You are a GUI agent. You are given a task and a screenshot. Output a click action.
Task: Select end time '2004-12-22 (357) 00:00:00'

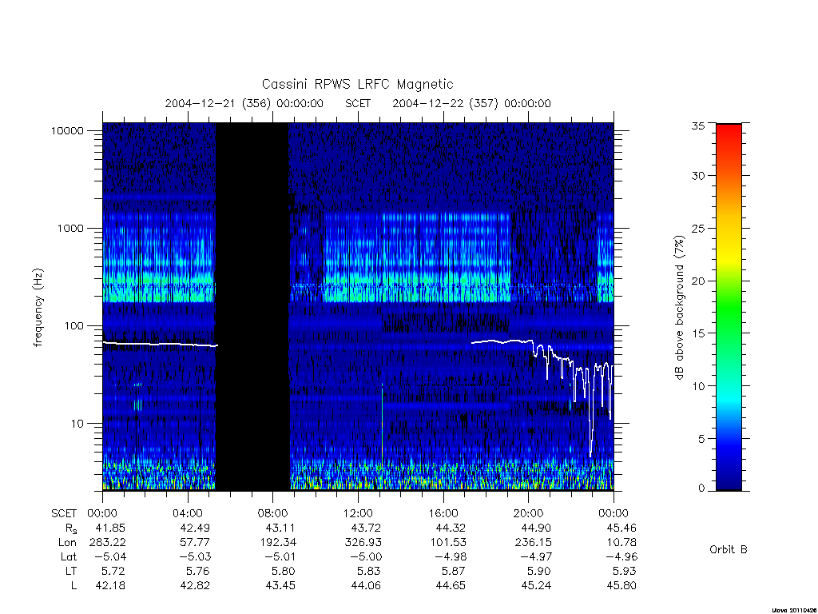coord(471,103)
